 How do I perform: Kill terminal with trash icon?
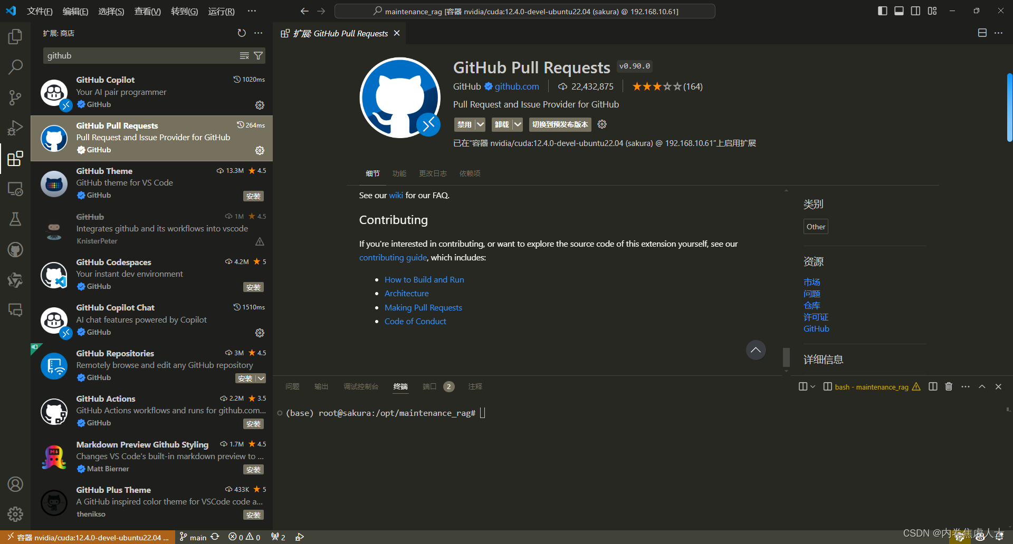[x=949, y=386]
